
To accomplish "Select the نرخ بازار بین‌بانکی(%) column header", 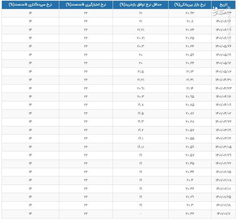I will [x=190, y=4].
